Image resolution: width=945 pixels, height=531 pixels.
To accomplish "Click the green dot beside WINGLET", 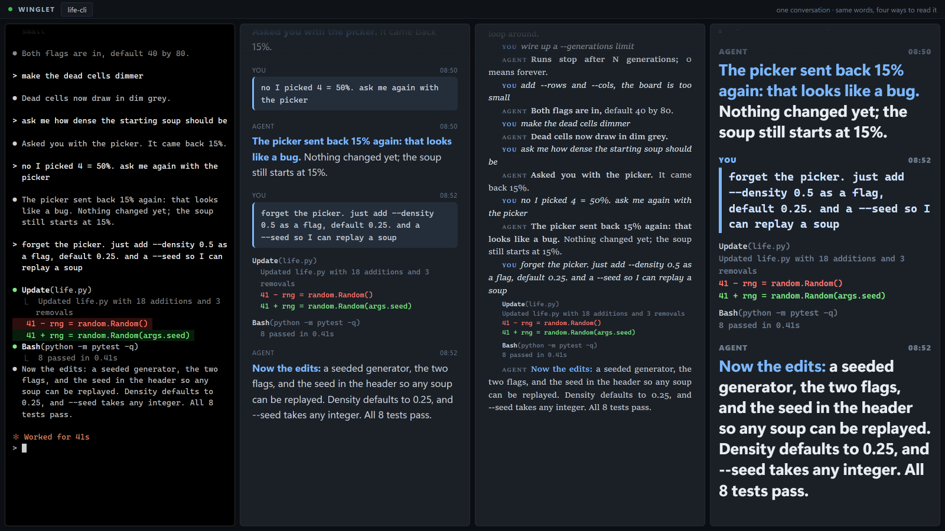I will pos(10,9).
